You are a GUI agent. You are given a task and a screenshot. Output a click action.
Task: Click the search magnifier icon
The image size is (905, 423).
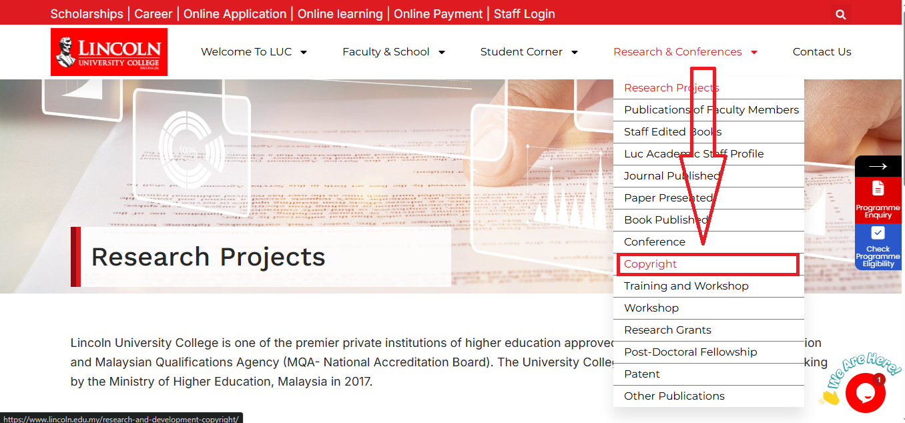840,14
